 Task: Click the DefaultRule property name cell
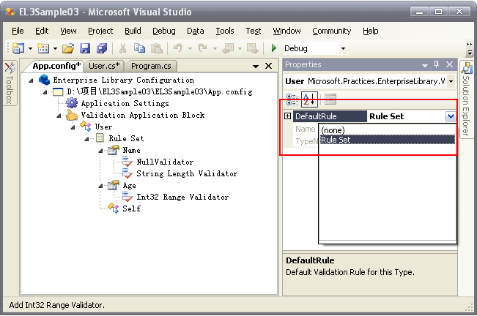330,116
